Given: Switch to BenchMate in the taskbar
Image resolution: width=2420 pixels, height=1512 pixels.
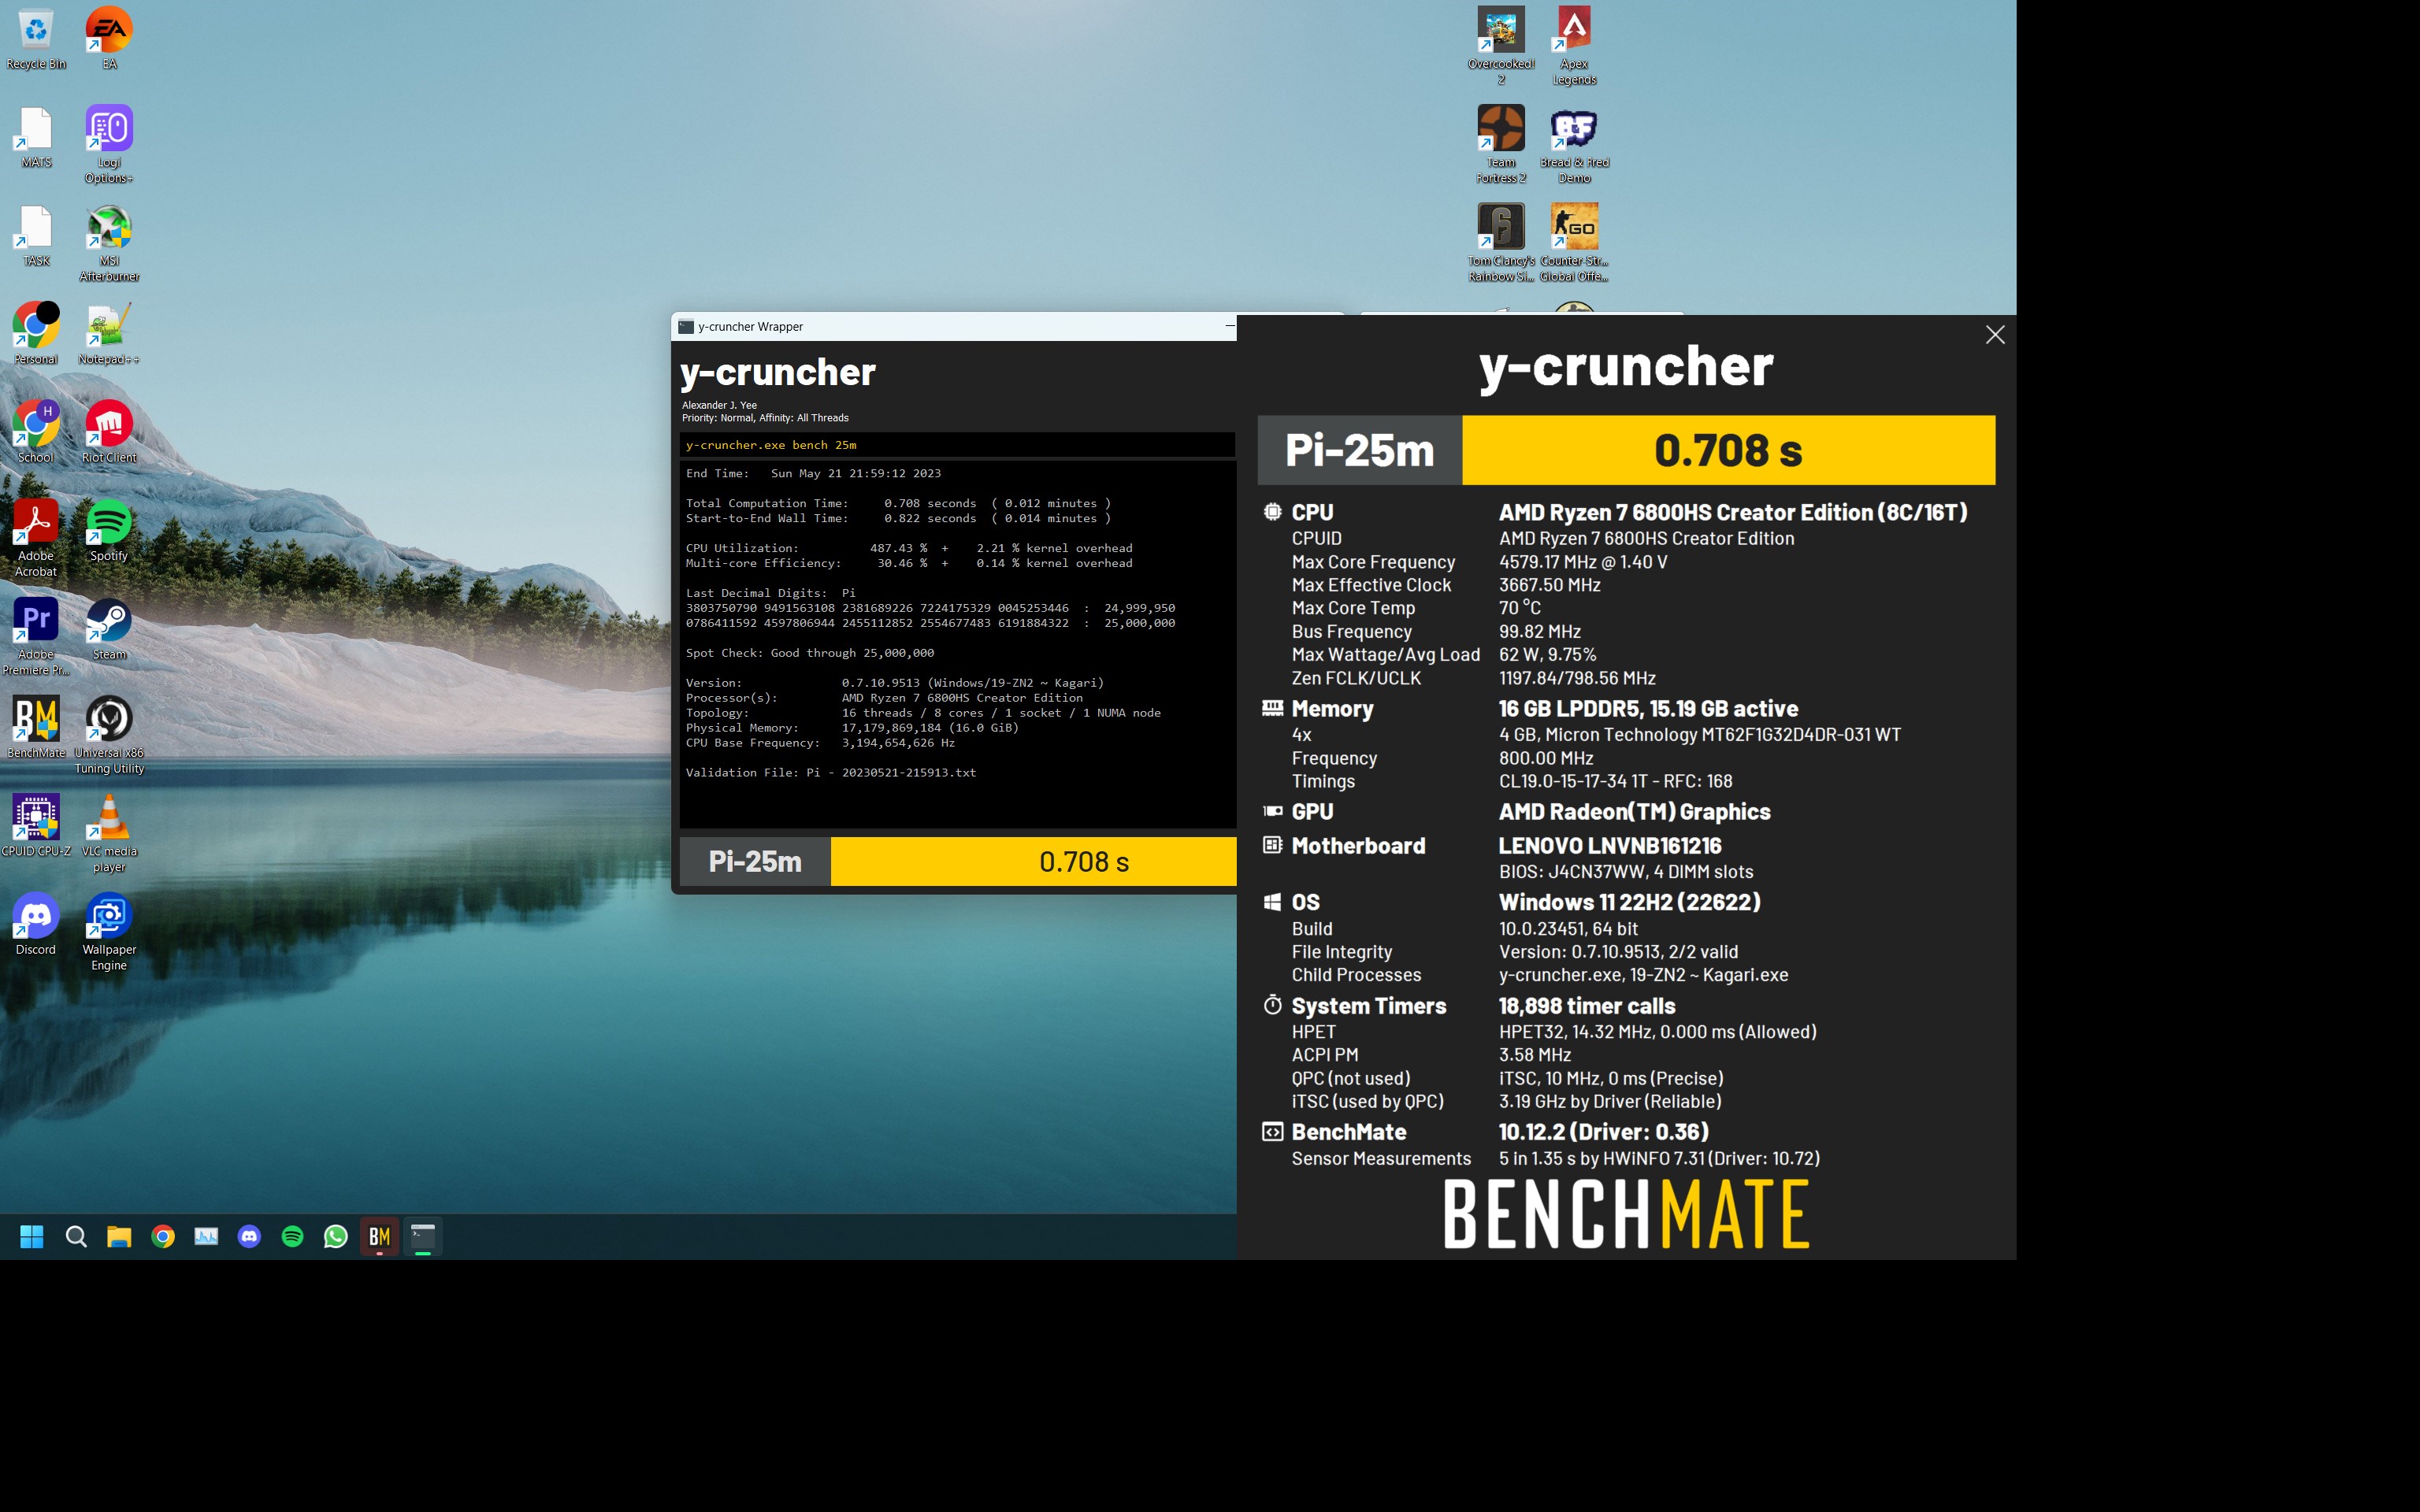Looking at the screenshot, I should click(379, 1237).
